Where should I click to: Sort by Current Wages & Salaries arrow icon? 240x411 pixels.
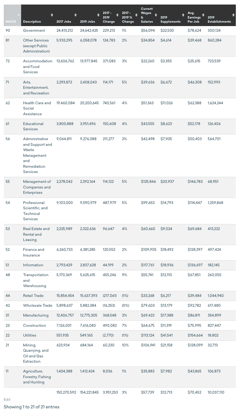tap(156, 15)
